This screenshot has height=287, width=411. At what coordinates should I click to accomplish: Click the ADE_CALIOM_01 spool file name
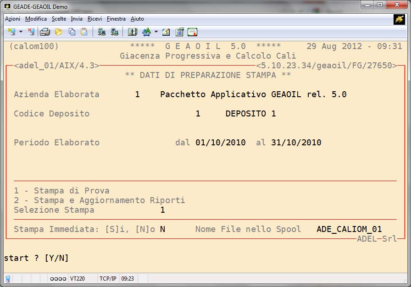[x=349, y=229]
